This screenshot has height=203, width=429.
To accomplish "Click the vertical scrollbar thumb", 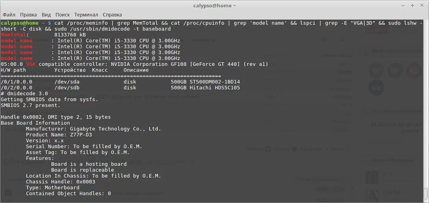I will click(426, 194).
